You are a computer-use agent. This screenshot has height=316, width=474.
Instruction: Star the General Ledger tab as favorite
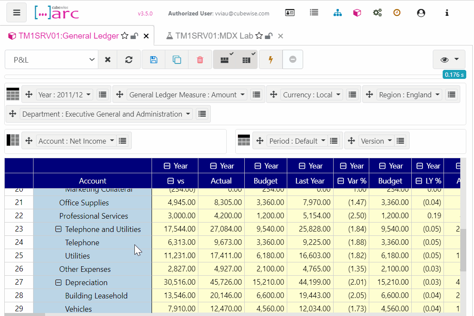125,36
